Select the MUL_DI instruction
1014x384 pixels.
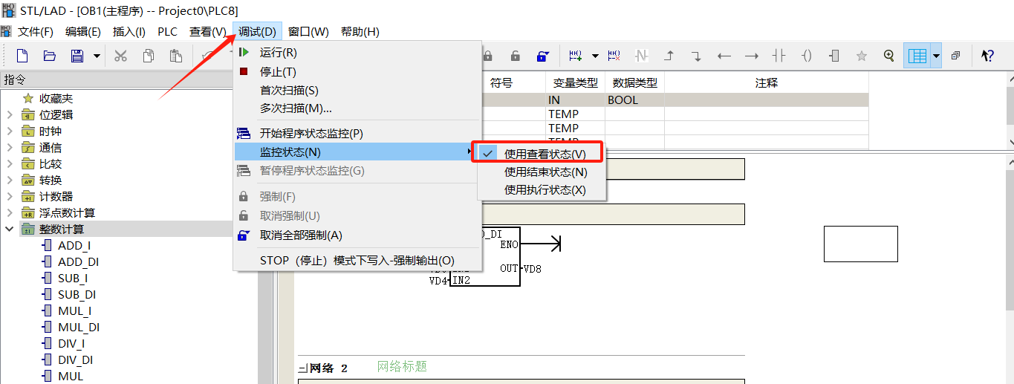(79, 328)
